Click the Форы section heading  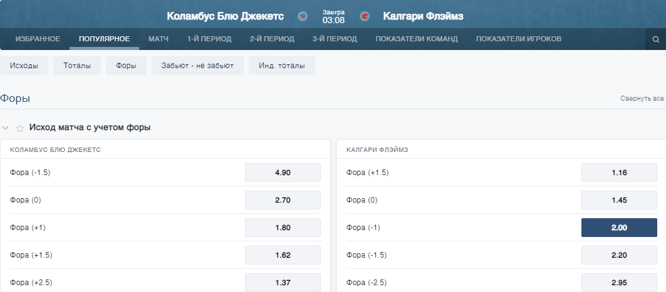point(15,99)
